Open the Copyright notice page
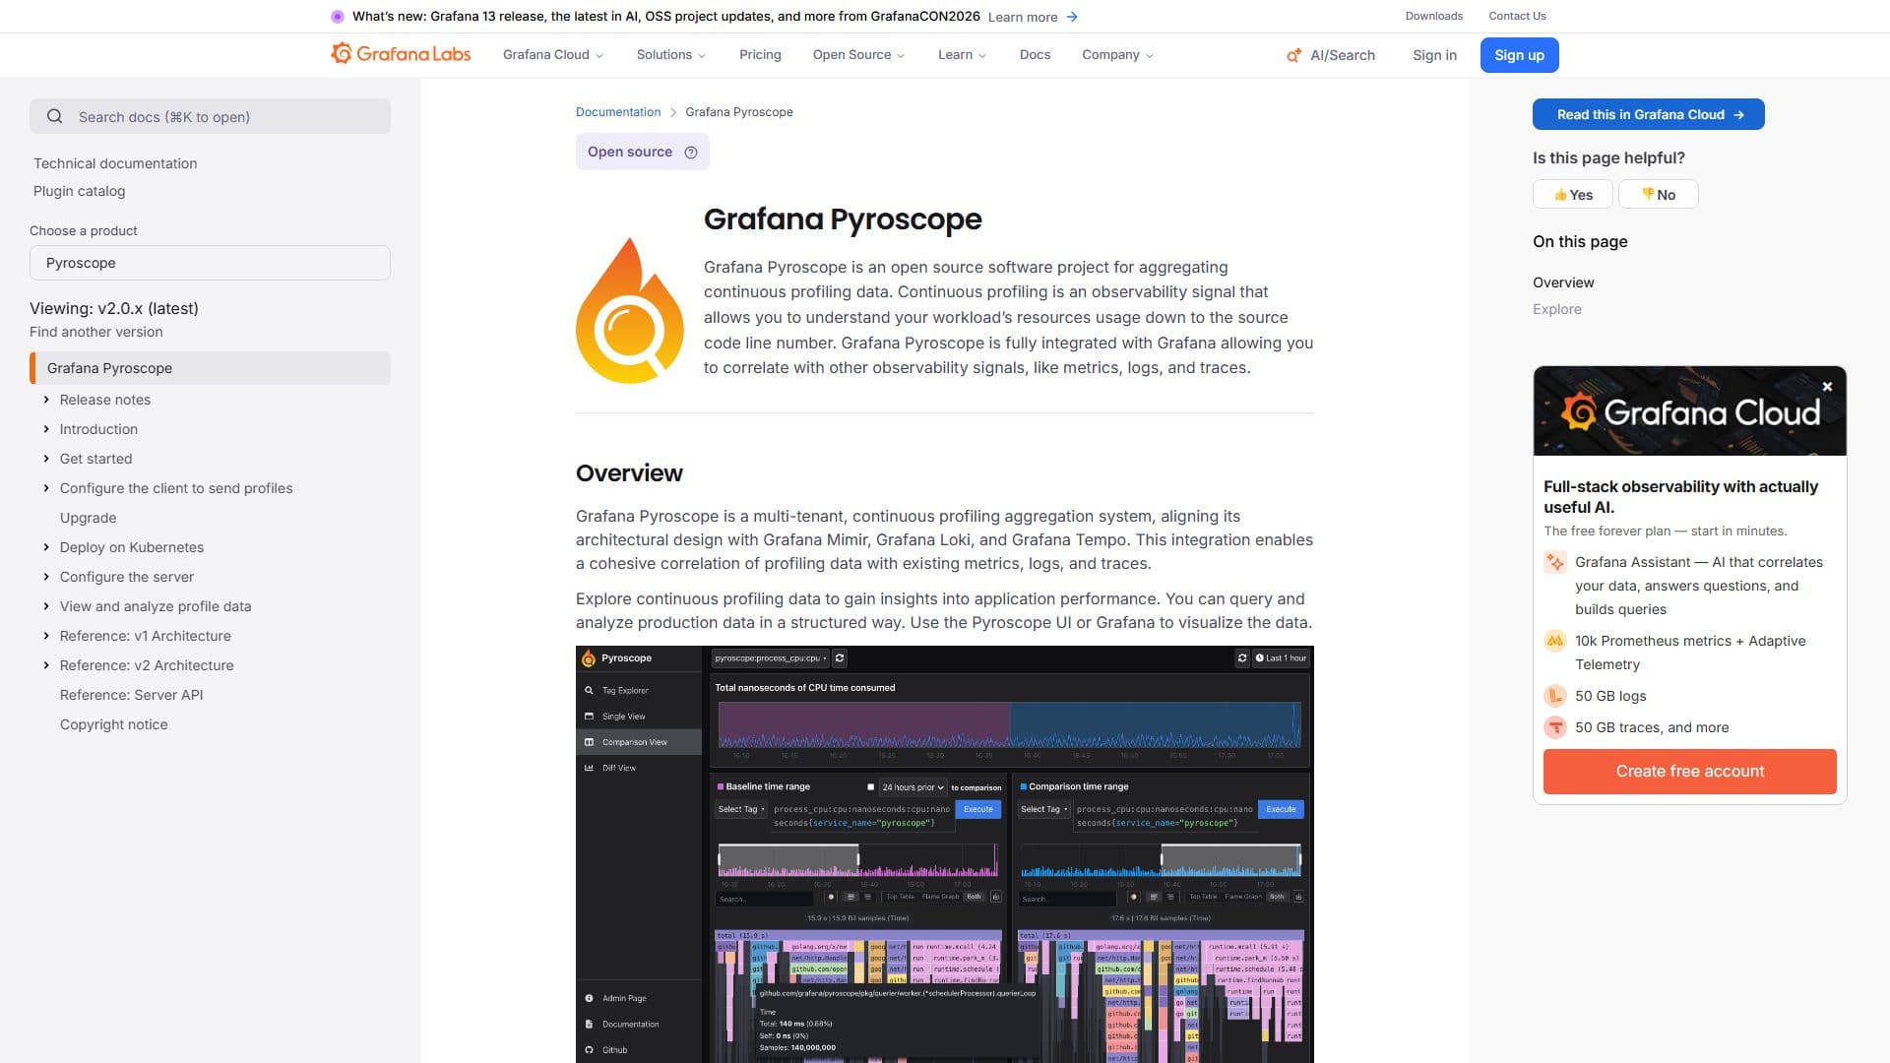 coord(113,724)
